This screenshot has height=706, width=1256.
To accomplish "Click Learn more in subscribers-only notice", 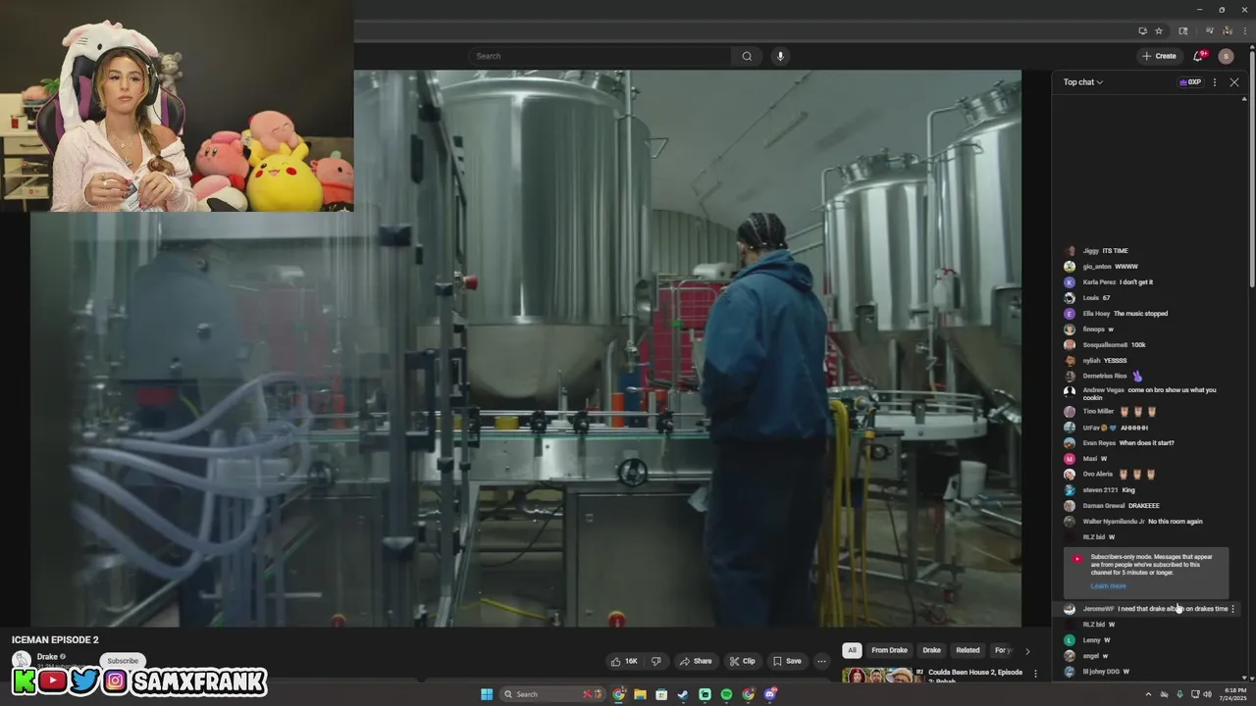I will point(1108,586).
